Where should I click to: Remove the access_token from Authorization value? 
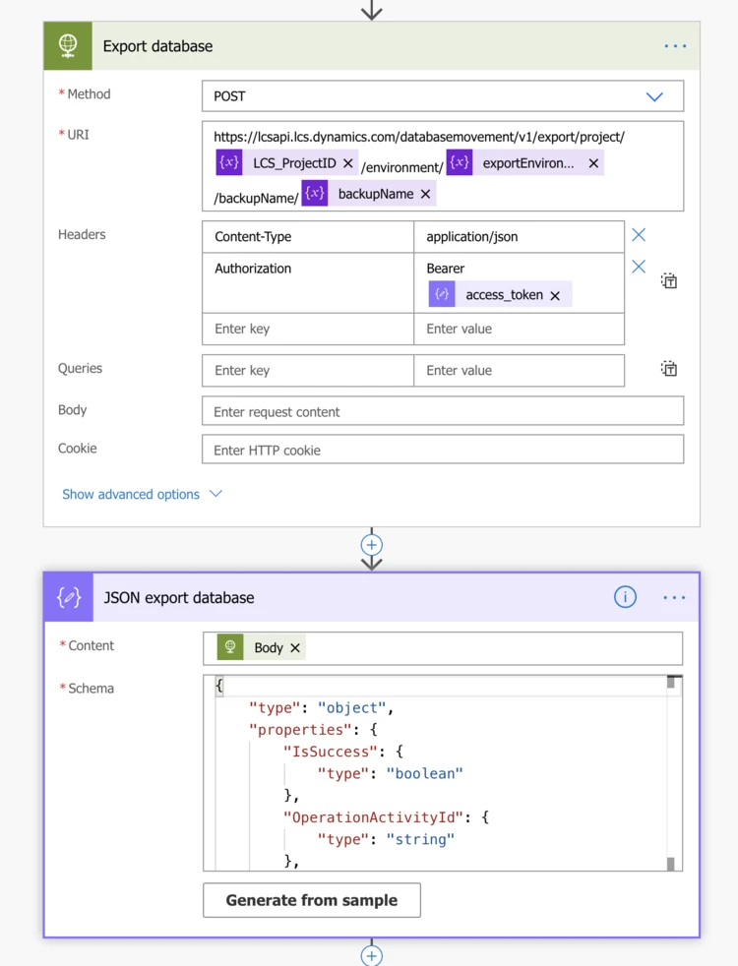555,295
